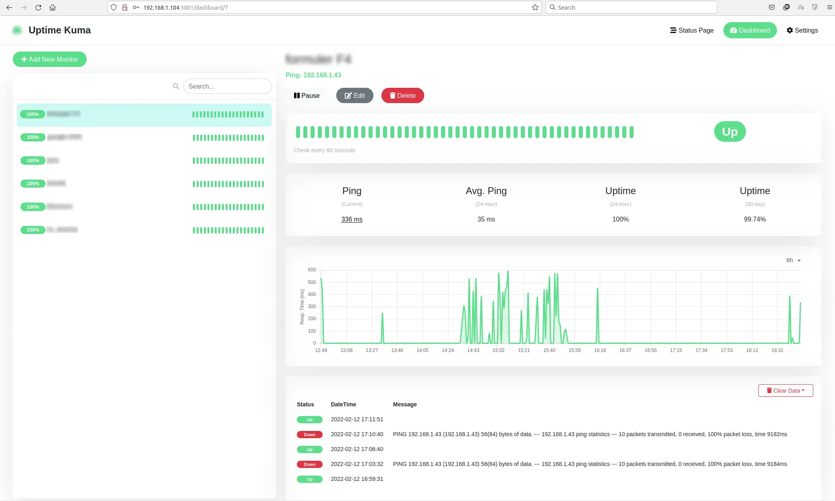Click the 2022-02-12 17:11:51 date cell
Screen dimensions: 835x501
[357, 419]
